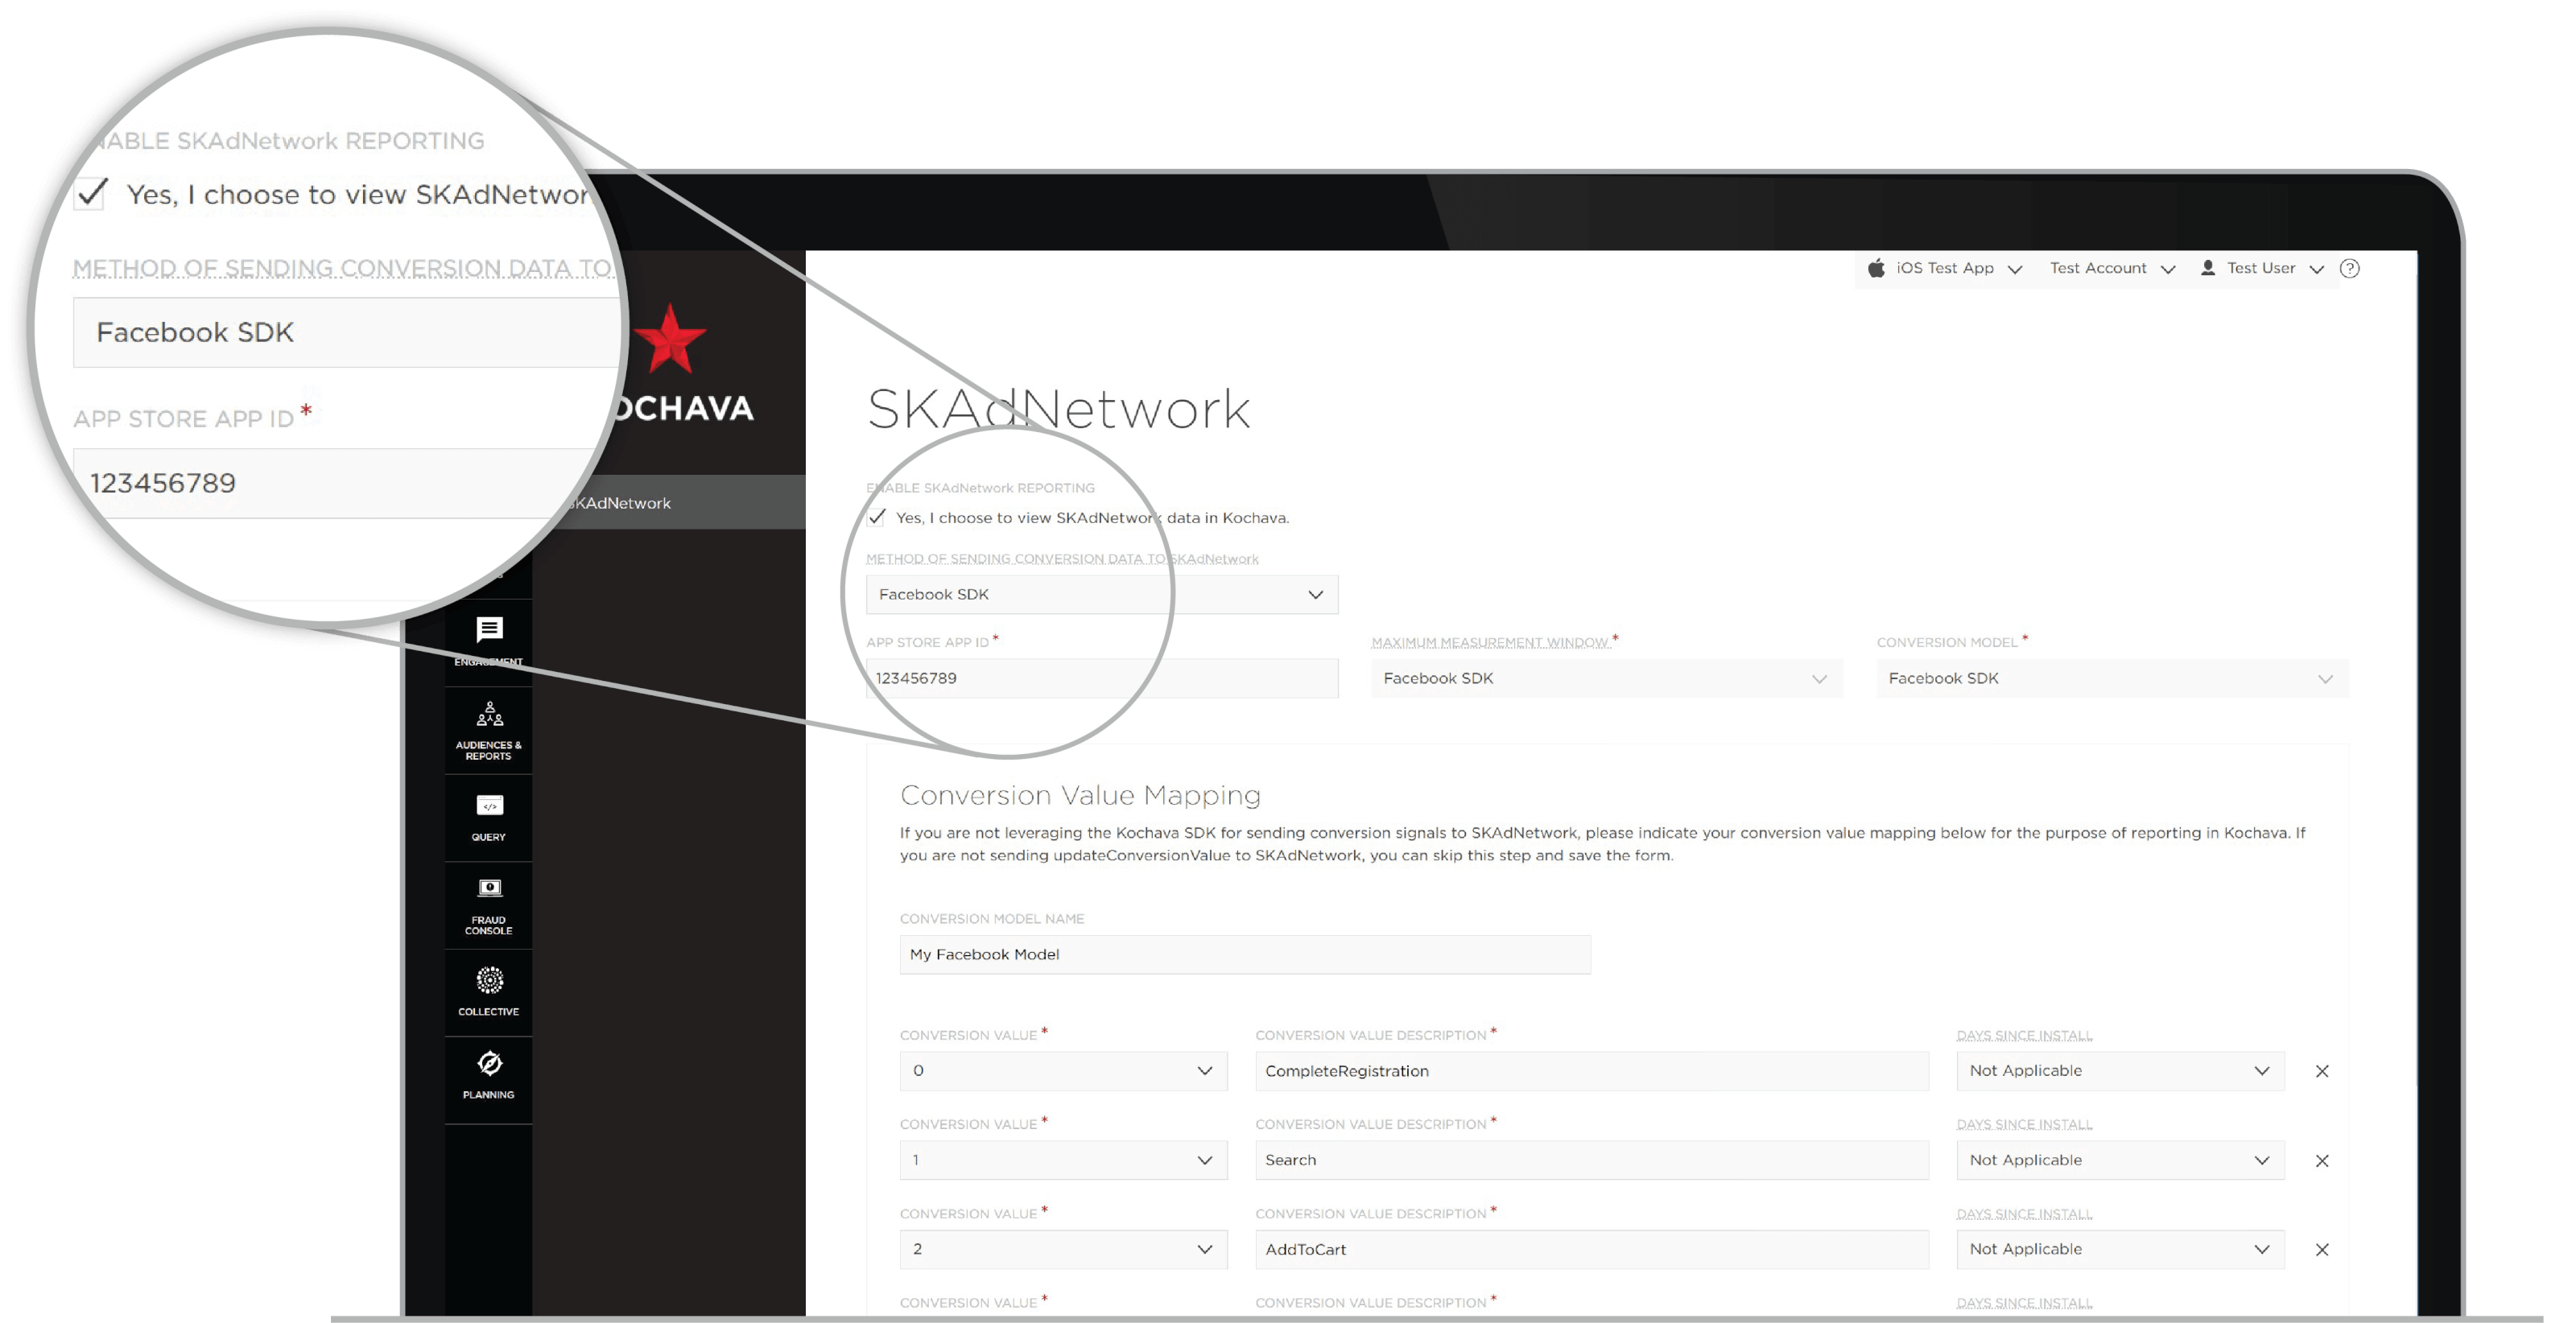
Task: Click the SKAdNetwork page heading
Action: [1059, 409]
